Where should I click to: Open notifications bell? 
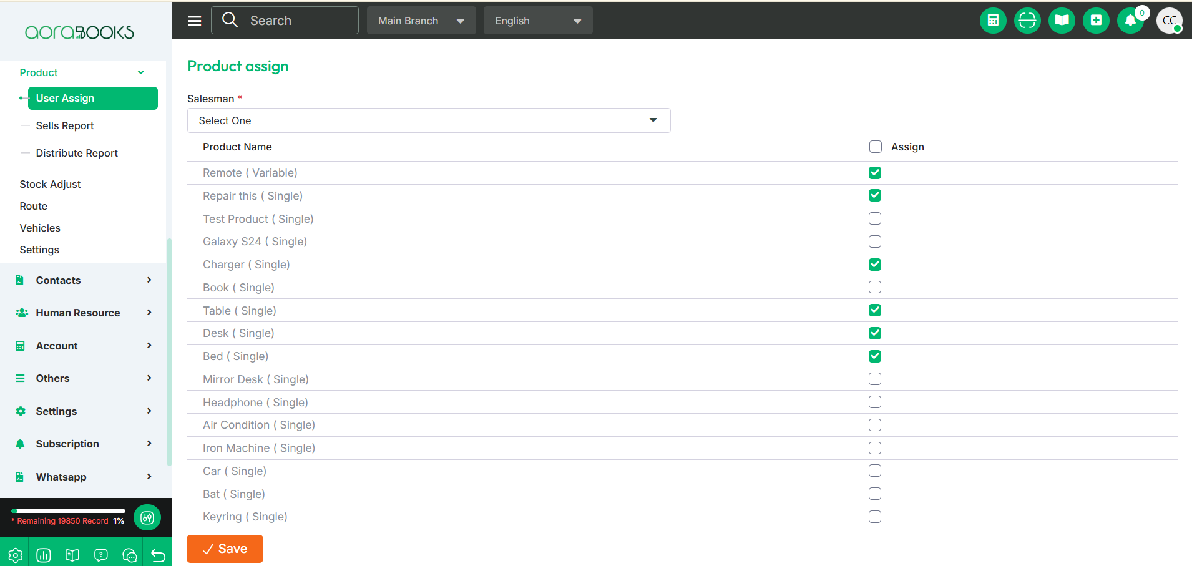1130,21
